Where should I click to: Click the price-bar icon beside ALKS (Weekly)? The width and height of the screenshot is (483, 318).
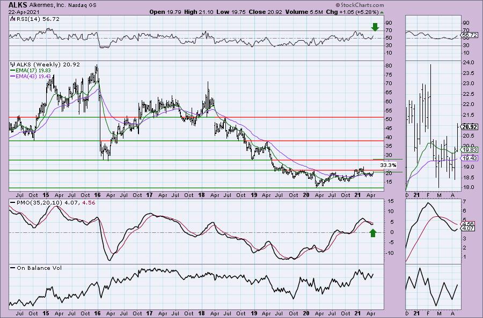[13, 65]
